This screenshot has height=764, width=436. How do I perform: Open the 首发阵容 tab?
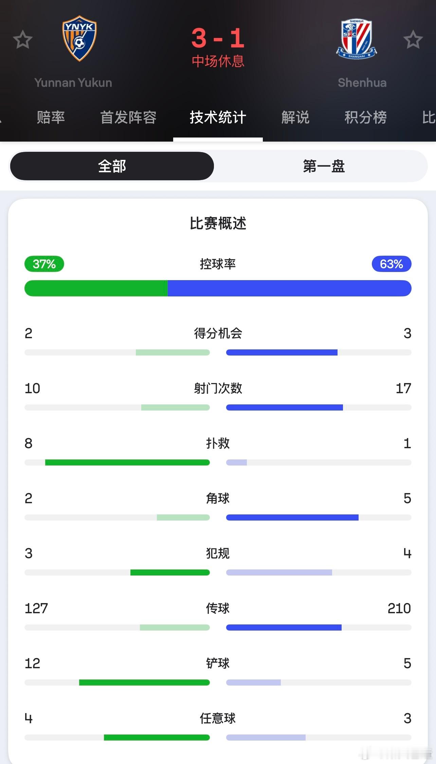pyautogui.click(x=128, y=117)
